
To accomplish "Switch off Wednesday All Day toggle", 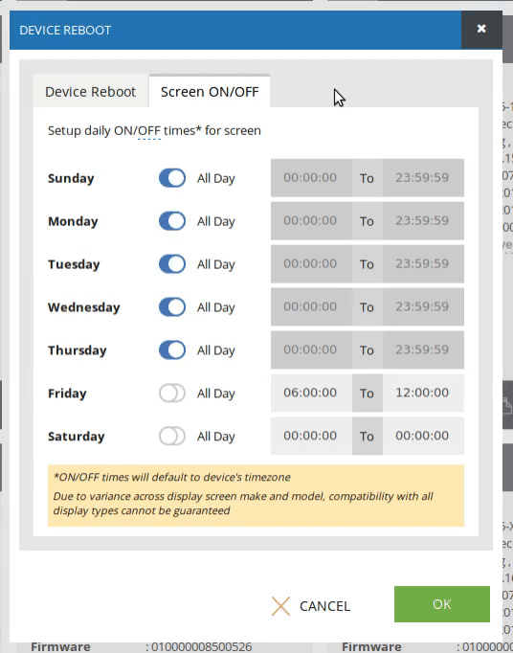I will 172,307.
